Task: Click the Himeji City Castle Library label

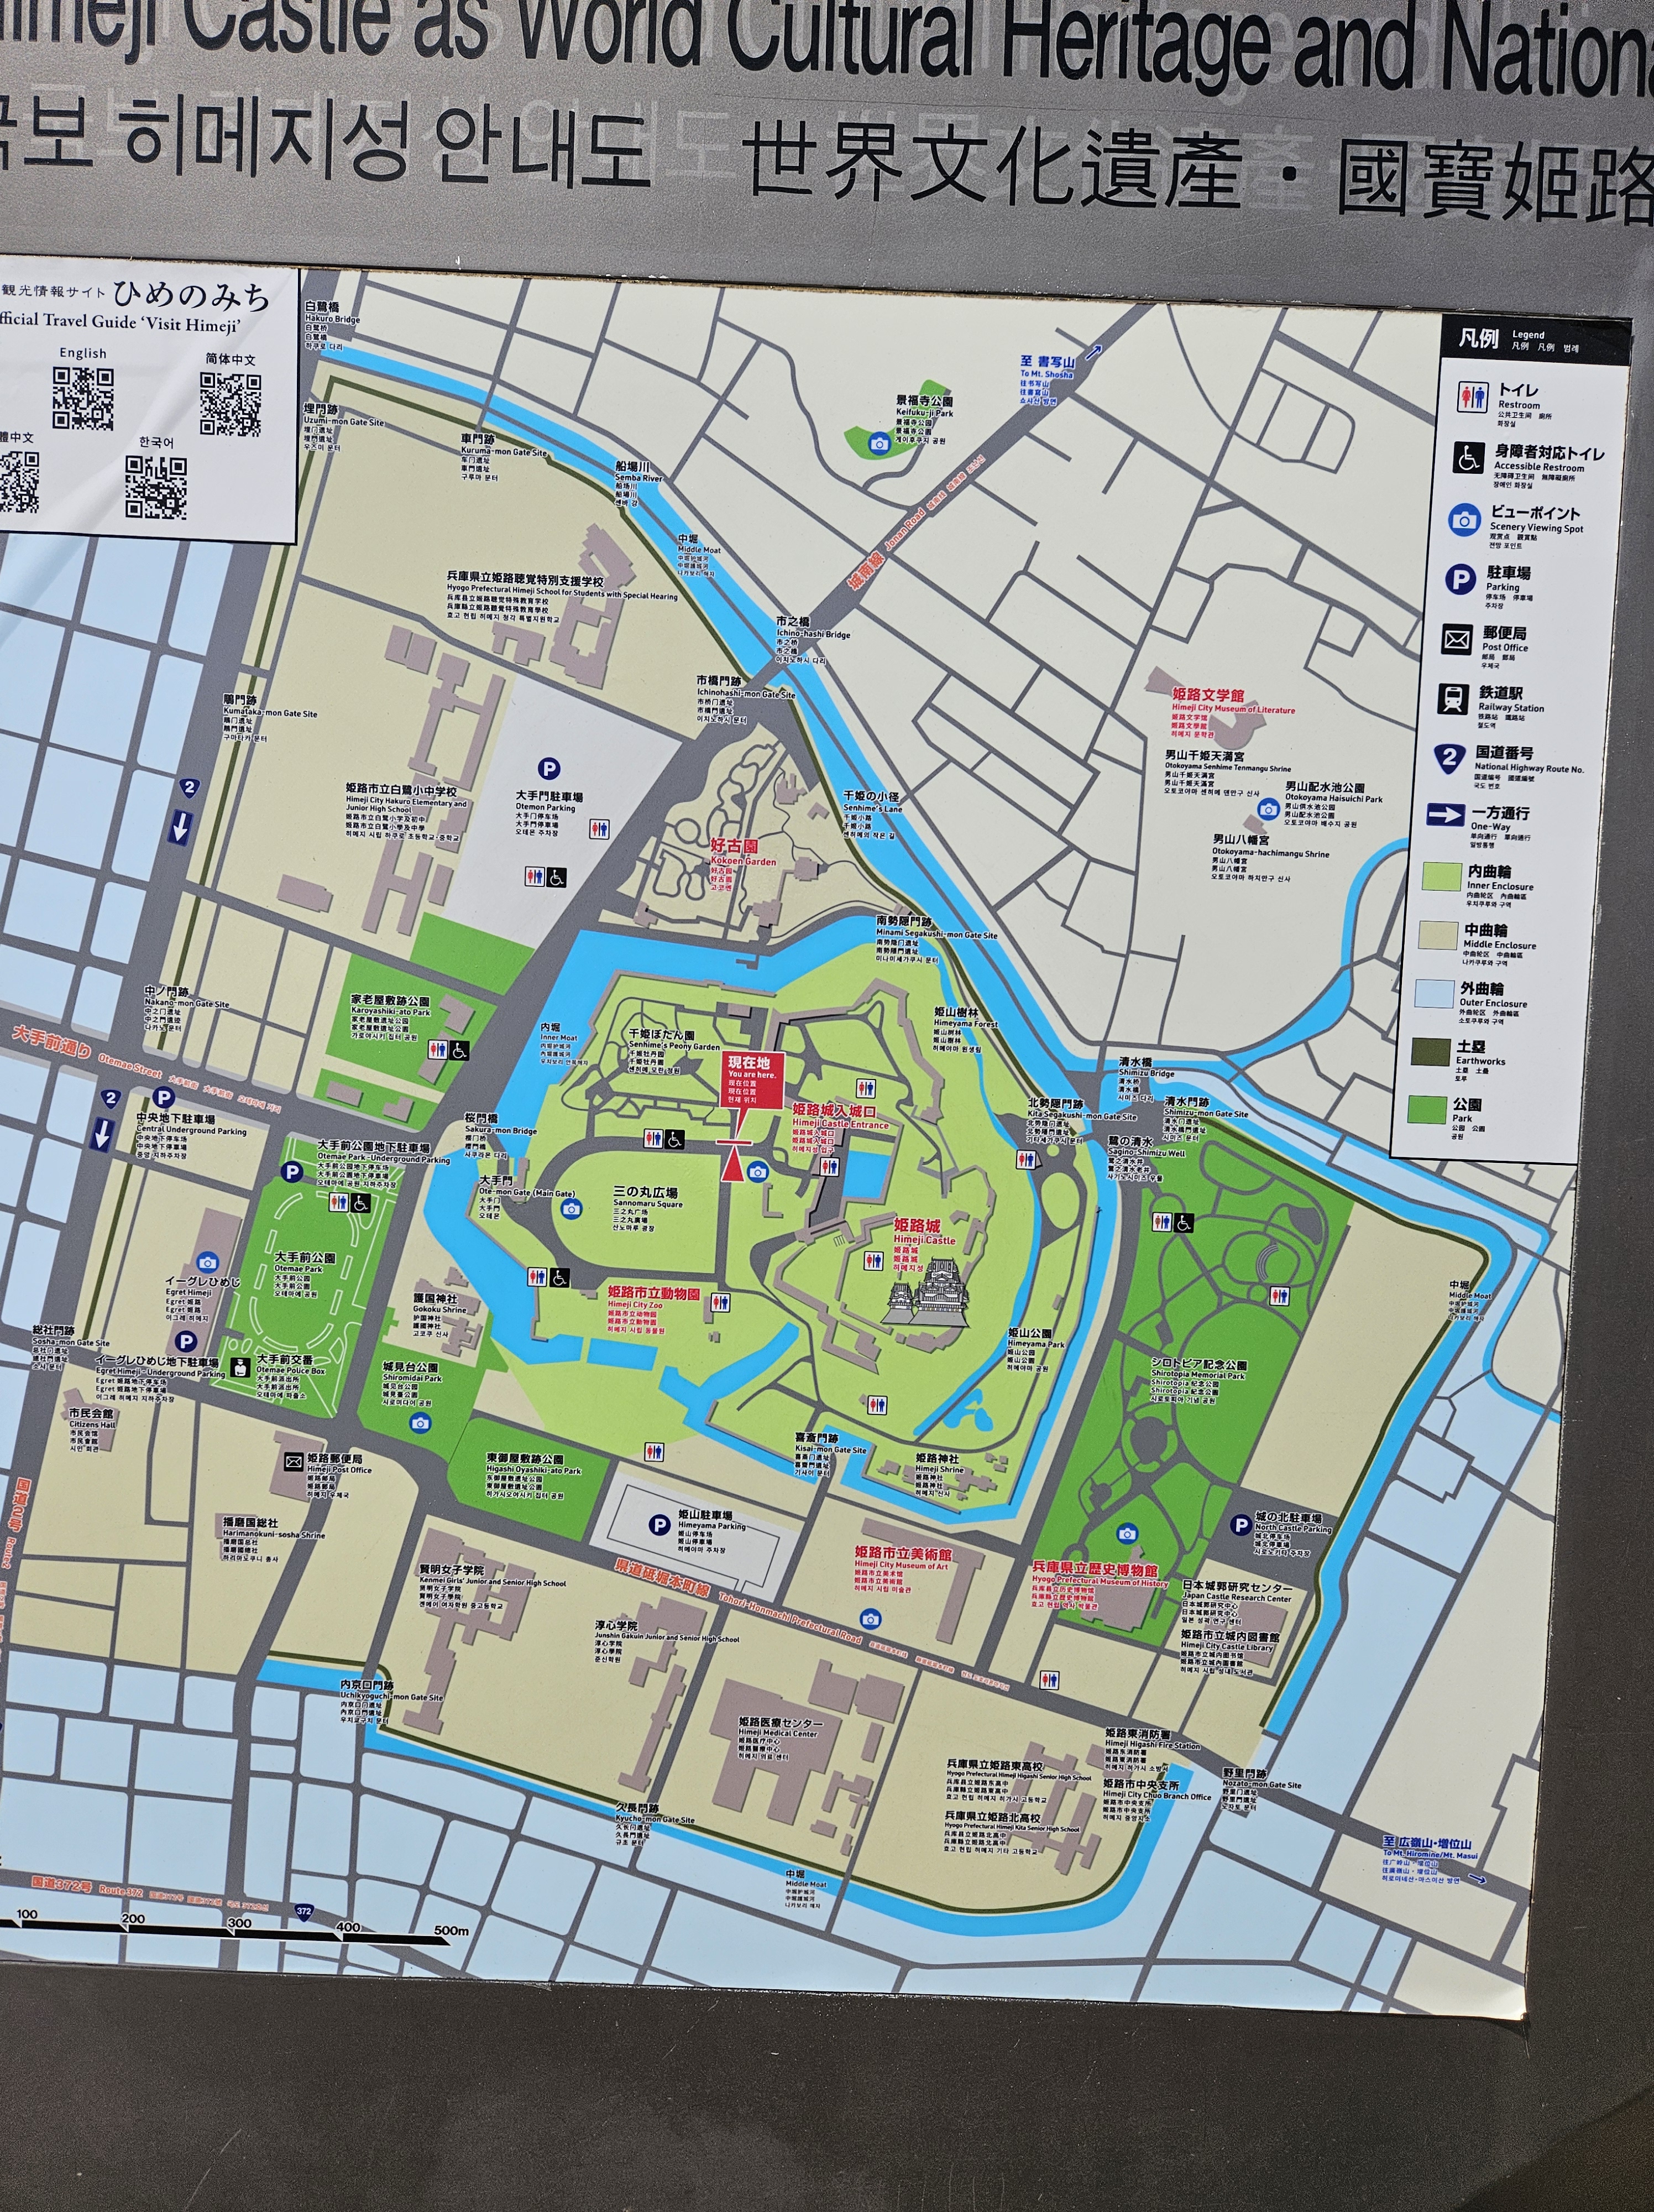Action: pyautogui.click(x=1227, y=1646)
